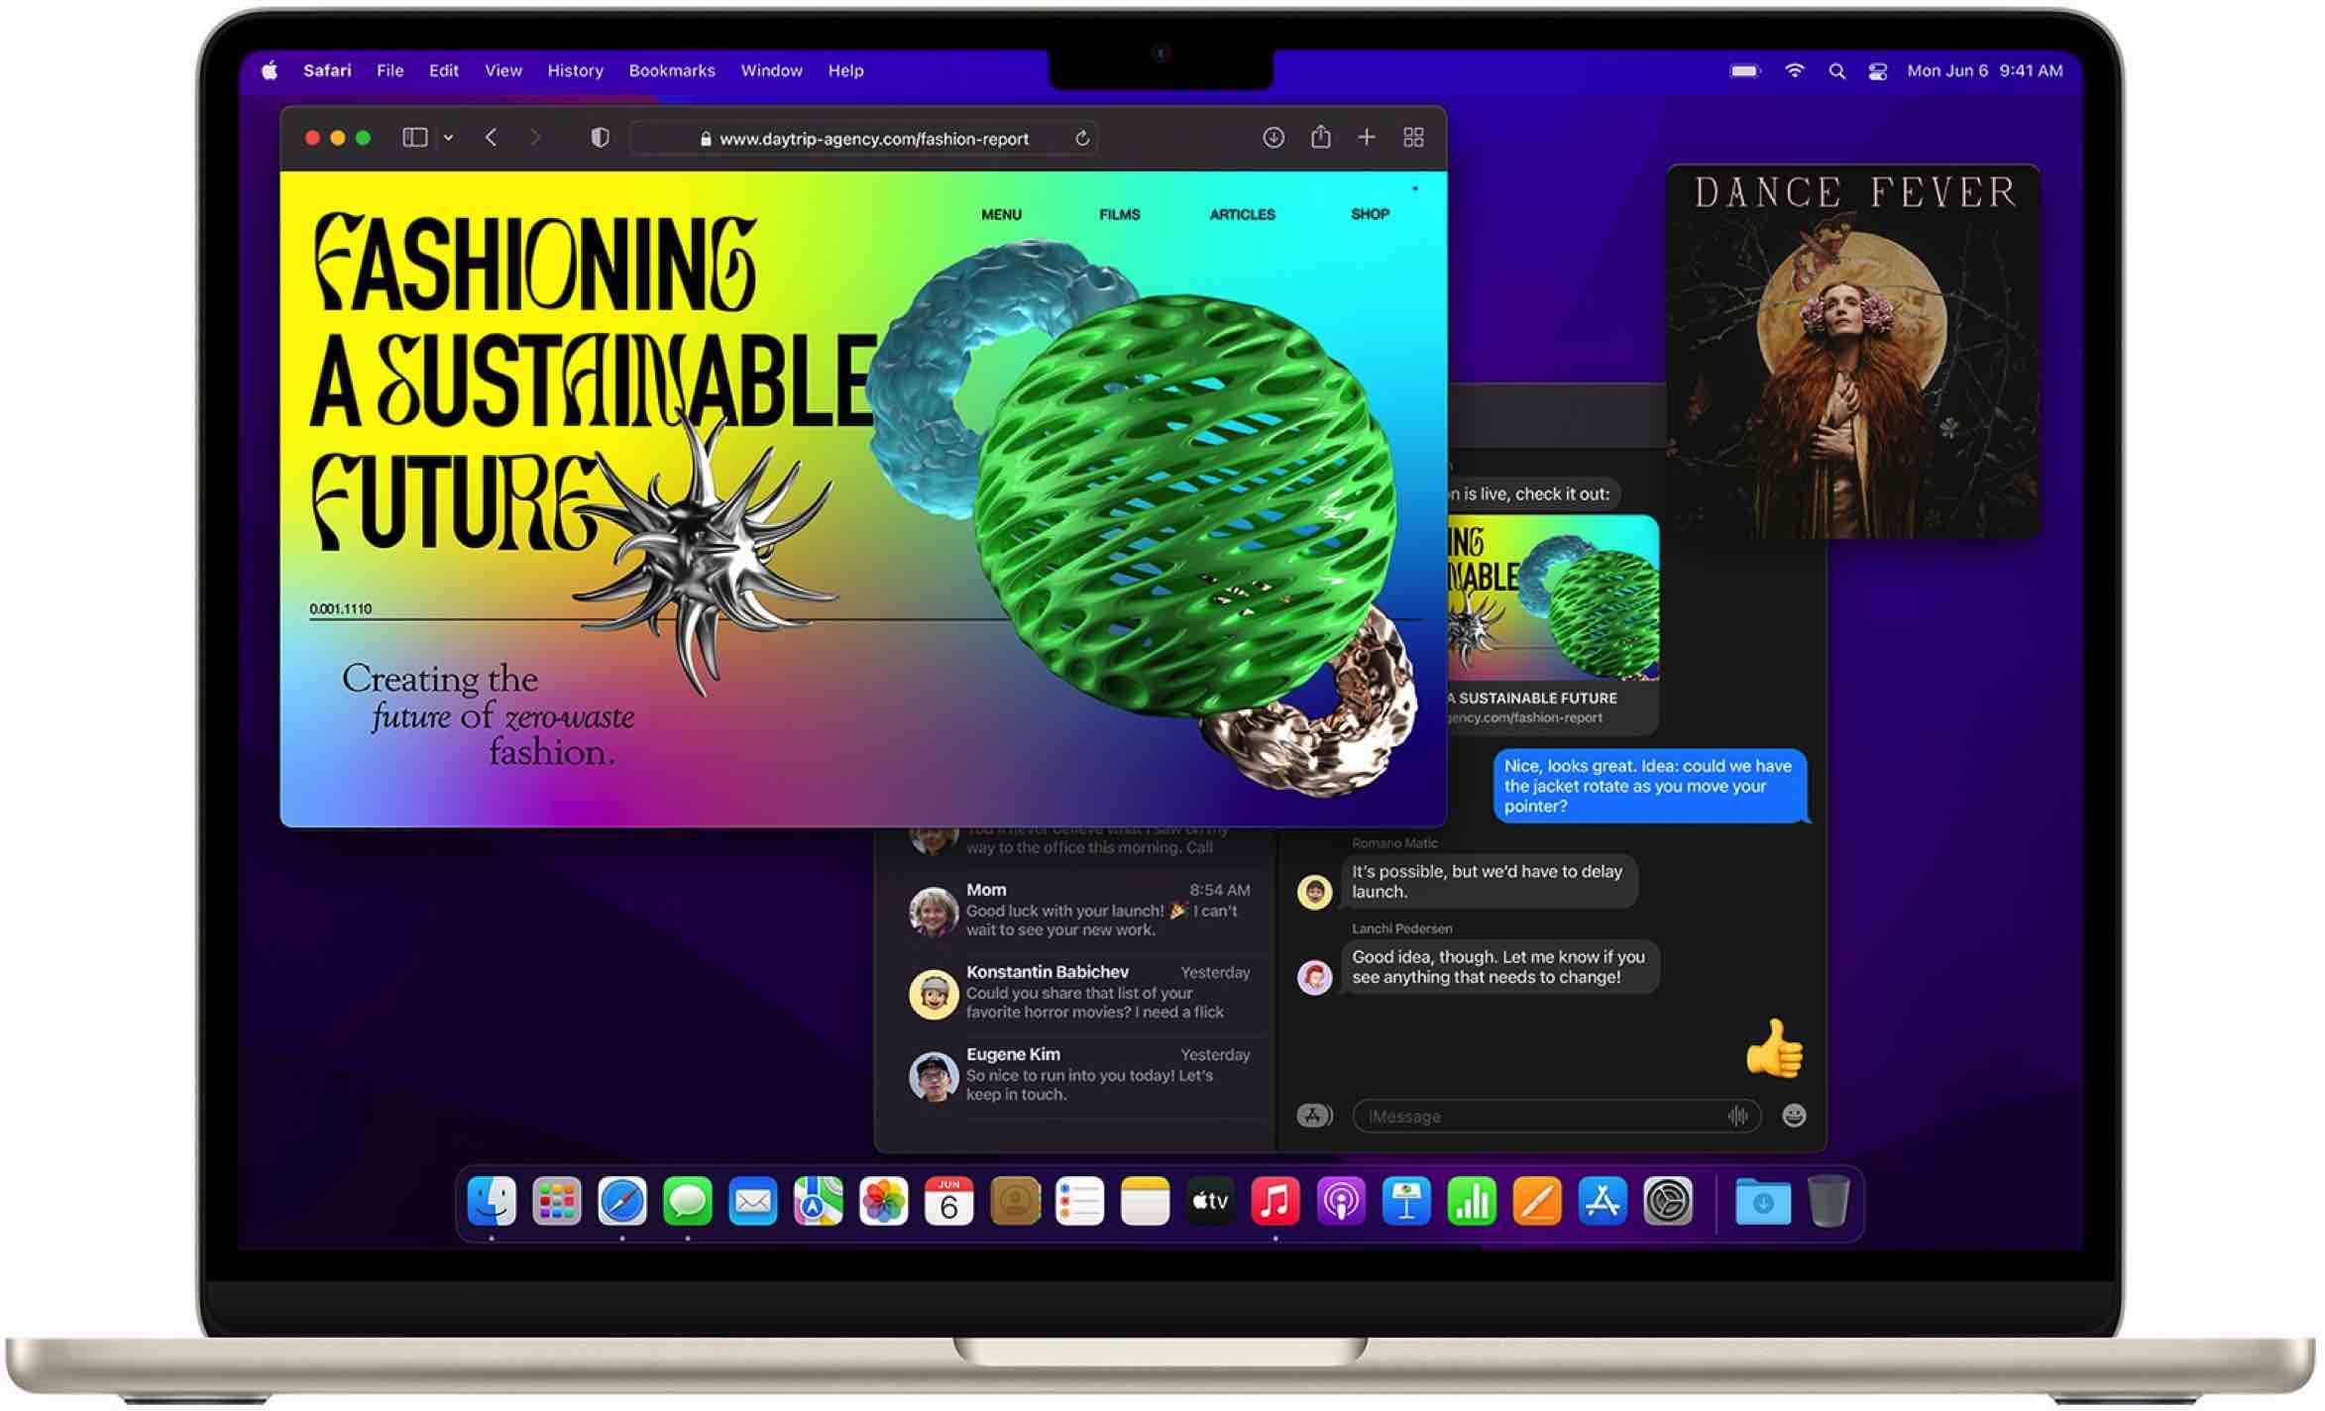Viewport: 2325px width, 1411px height.
Task: Open Contacts app in the Dock
Action: (1015, 1202)
